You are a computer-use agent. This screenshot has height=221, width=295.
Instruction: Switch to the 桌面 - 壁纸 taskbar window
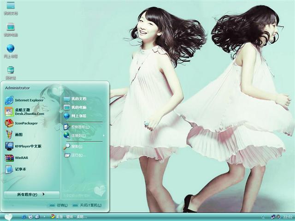[x=69, y=216]
